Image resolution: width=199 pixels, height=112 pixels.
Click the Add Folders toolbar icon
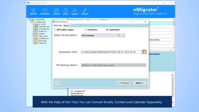[45, 12]
